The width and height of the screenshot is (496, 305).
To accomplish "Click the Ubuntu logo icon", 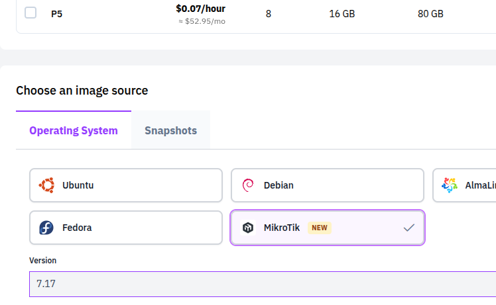I will 46,185.
